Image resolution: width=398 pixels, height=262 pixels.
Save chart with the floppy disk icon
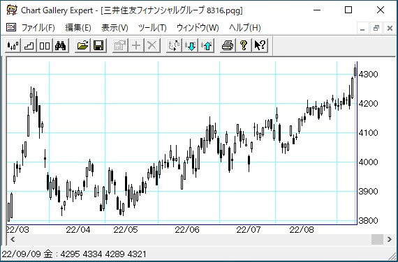[98, 46]
